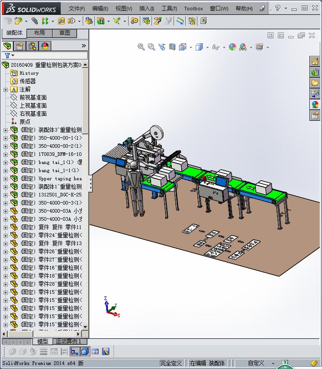Viewport: 322px width, 369px height.
Task: Click the table icon in bottom toolbar
Action: [x=95, y=351]
